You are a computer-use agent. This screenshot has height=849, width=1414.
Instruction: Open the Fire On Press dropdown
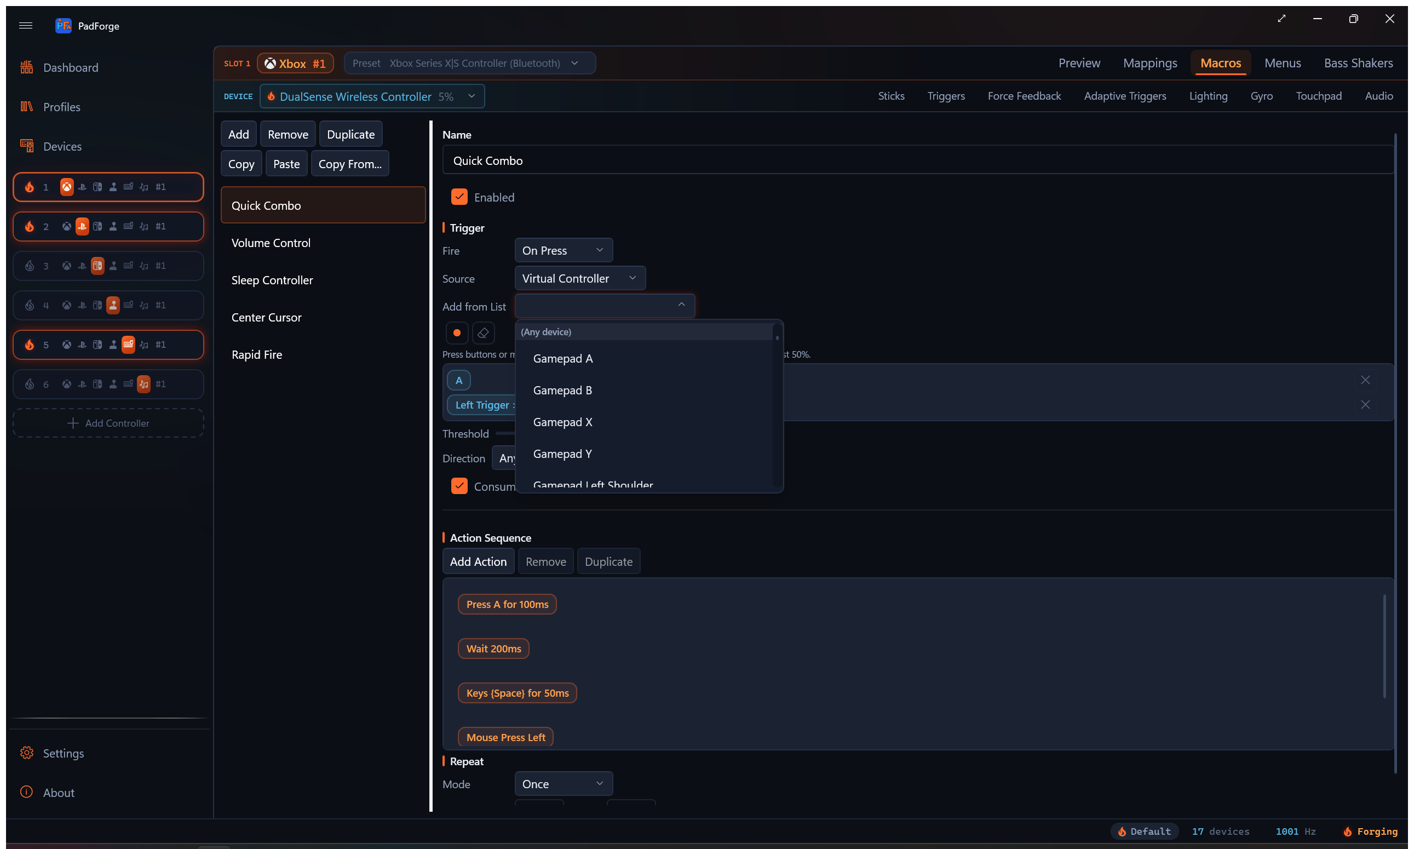pos(564,250)
